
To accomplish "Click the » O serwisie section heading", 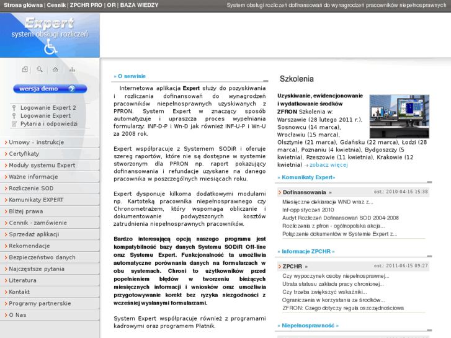I will [130, 76].
